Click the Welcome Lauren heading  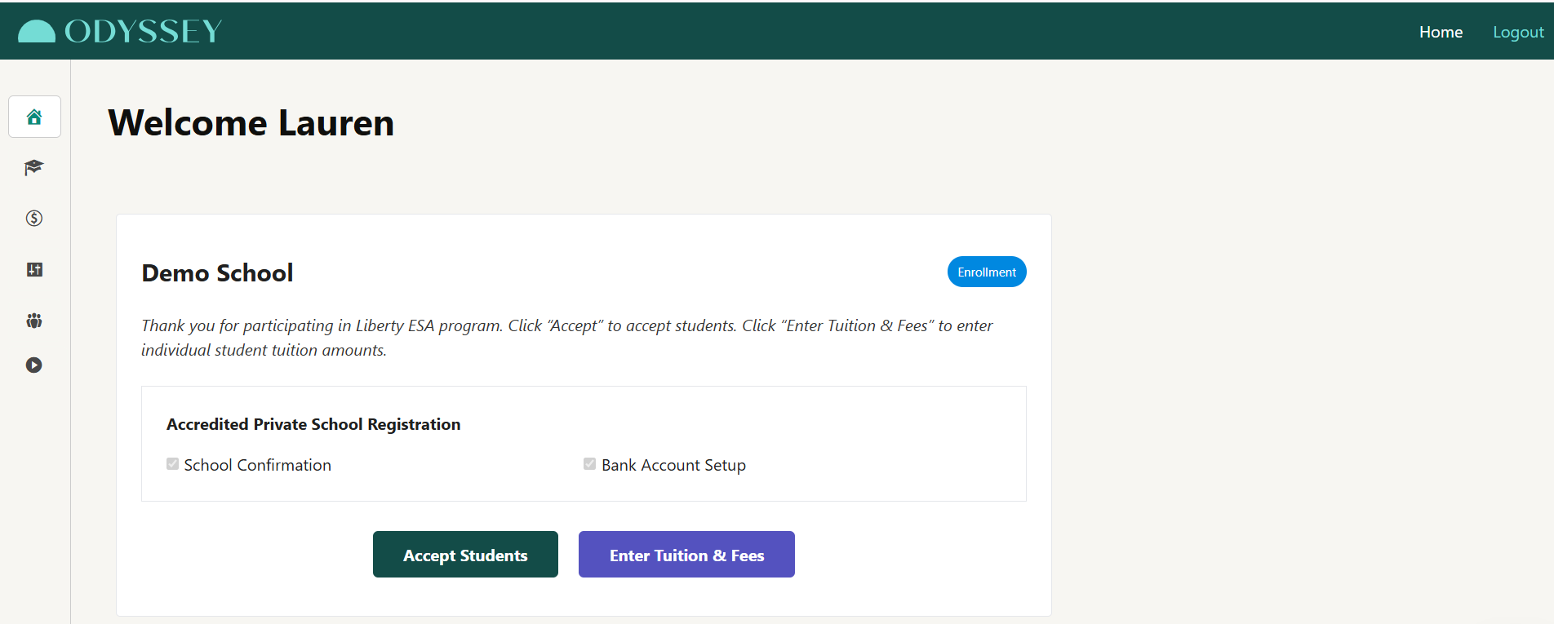pyautogui.click(x=251, y=123)
